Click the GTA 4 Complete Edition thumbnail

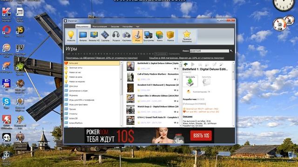(x=130, y=120)
